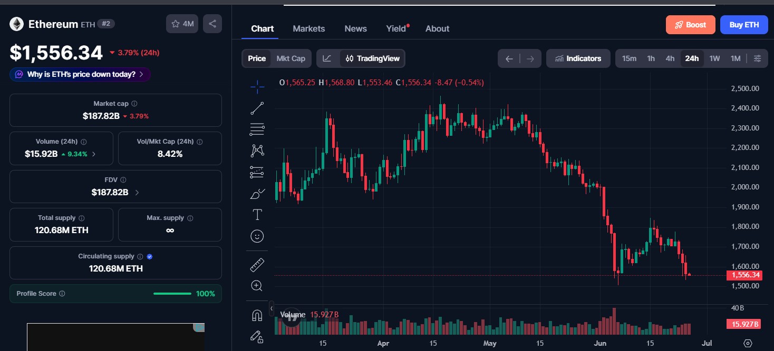Viewport: 774px width, 351px height.
Task: Click Vol/Mkt Cap info icon
Action: click(200, 142)
